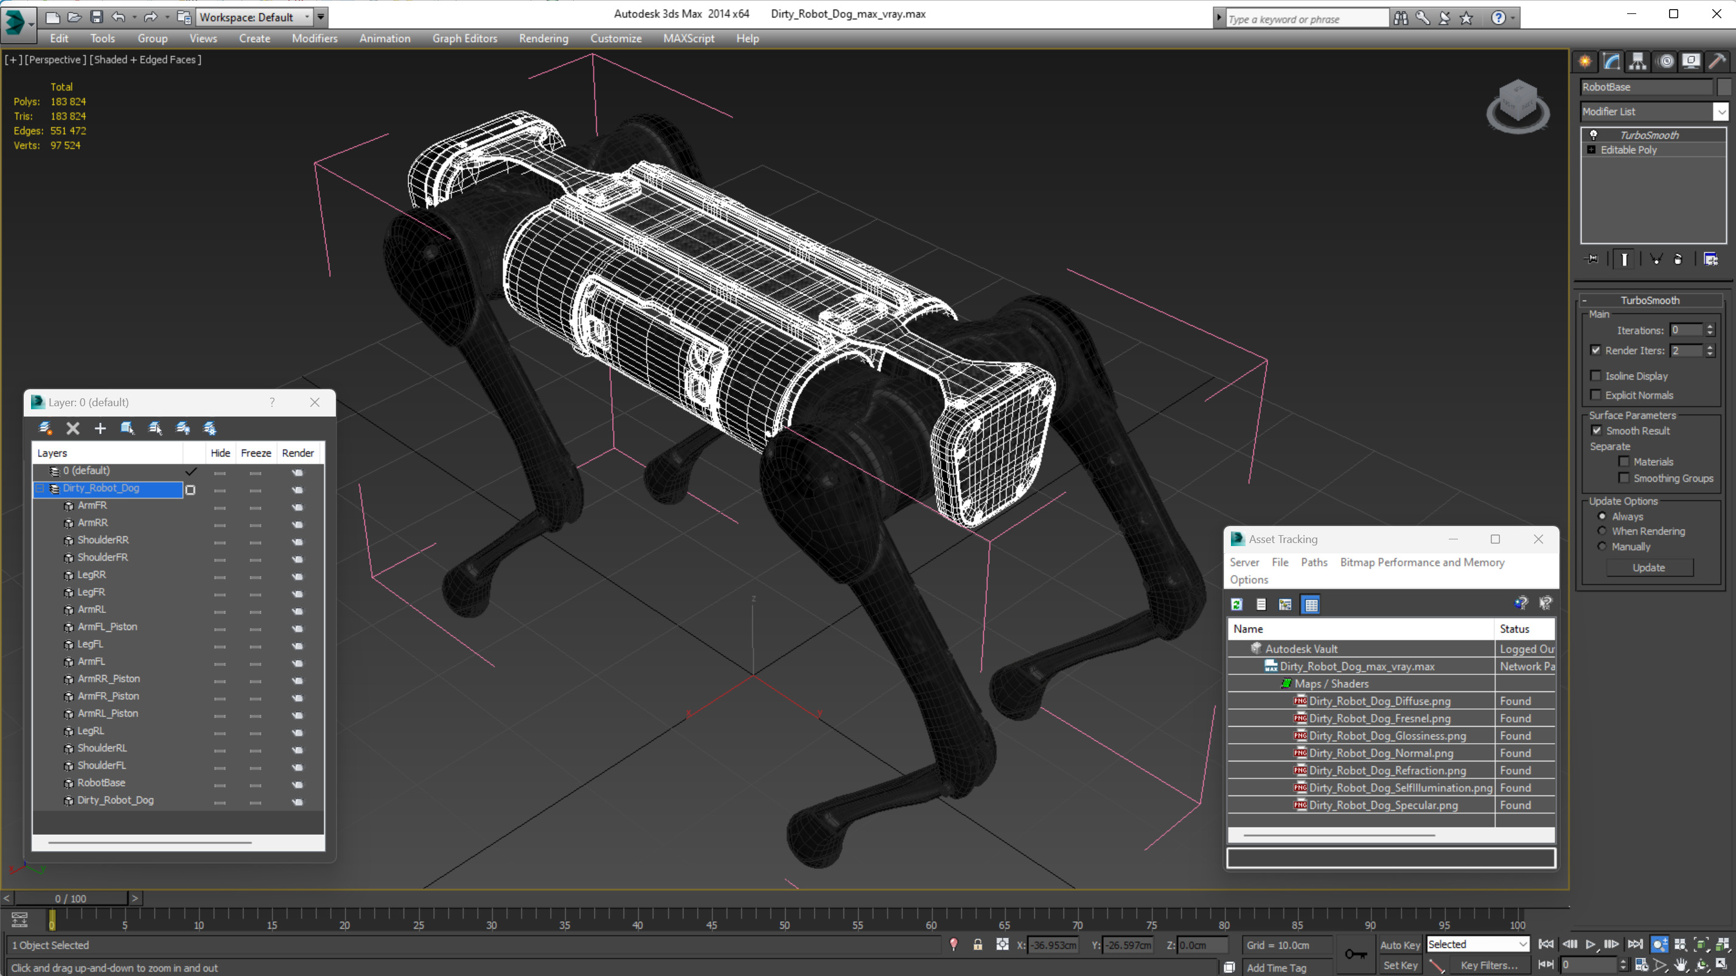1736x976 pixels.
Task: Enable Isoline Display checkbox
Action: [1596, 376]
